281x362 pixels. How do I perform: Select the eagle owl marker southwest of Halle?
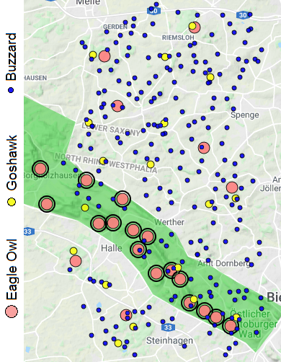pyautogui.click(x=76, y=261)
